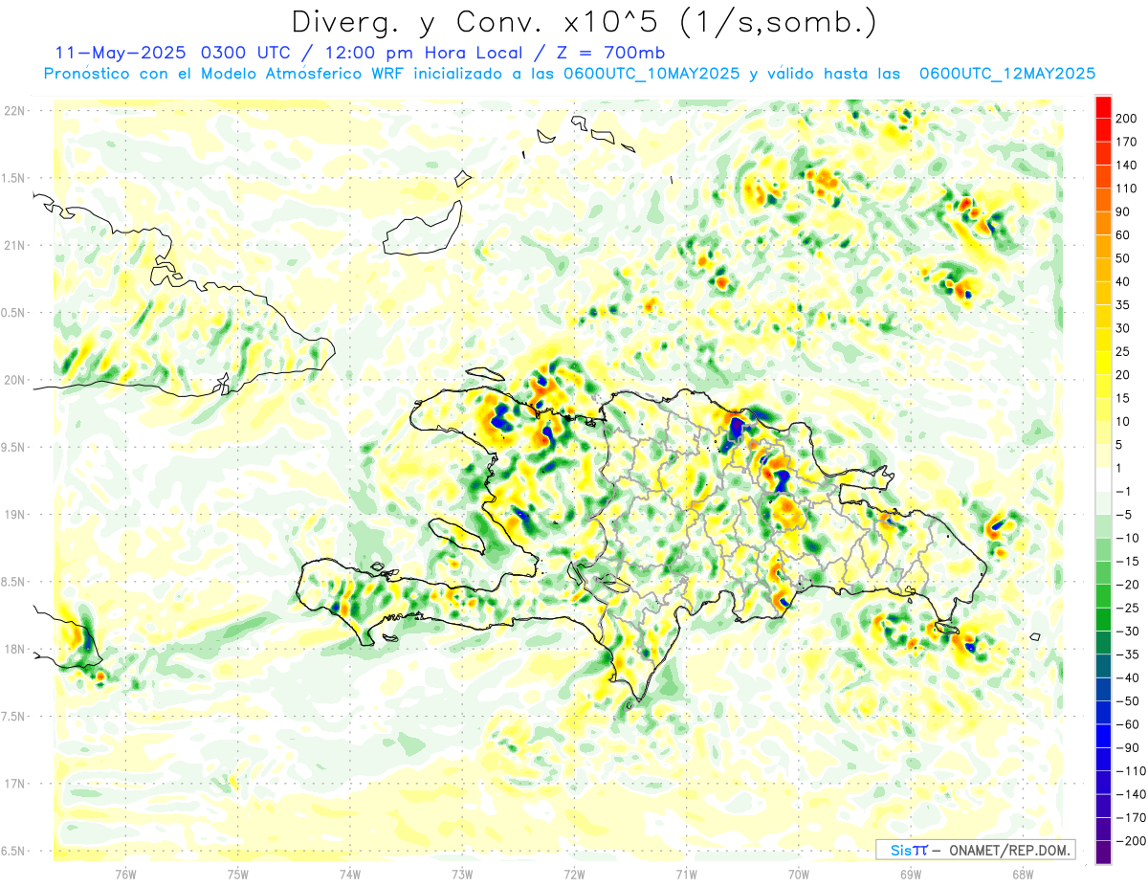Click the "6.5N" latitude label
This screenshot has height=887, width=1148.
coord(13,851)
